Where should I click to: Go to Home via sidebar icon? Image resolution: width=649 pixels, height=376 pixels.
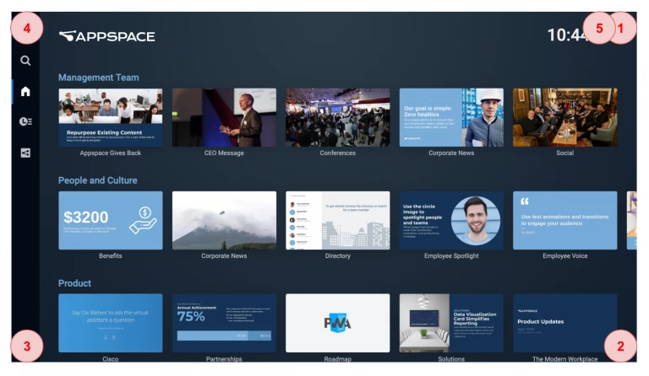click(x=25, y=91)
